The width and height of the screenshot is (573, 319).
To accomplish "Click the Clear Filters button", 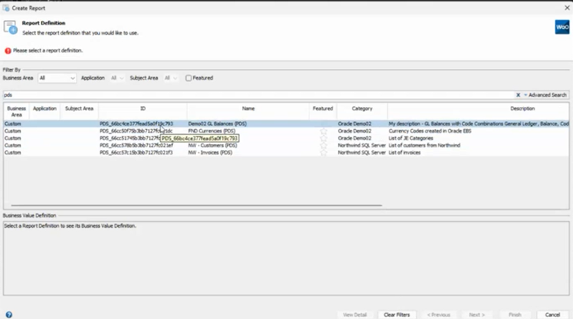I will (x=396, y=315).
